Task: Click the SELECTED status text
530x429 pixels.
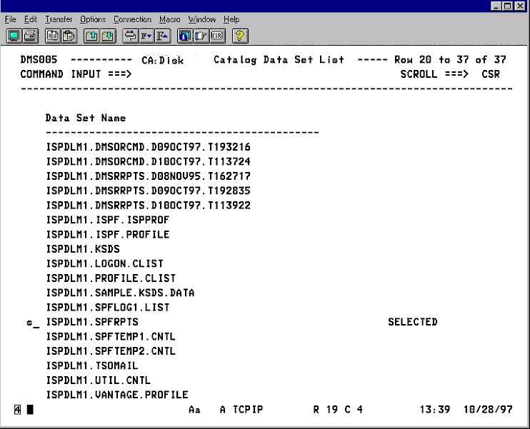Action: tap(412, 322)
